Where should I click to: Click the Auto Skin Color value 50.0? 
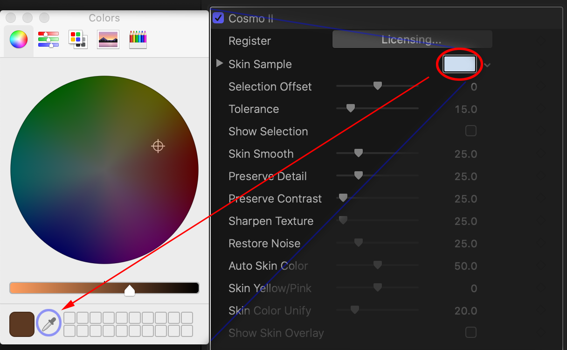coord(466,266)
